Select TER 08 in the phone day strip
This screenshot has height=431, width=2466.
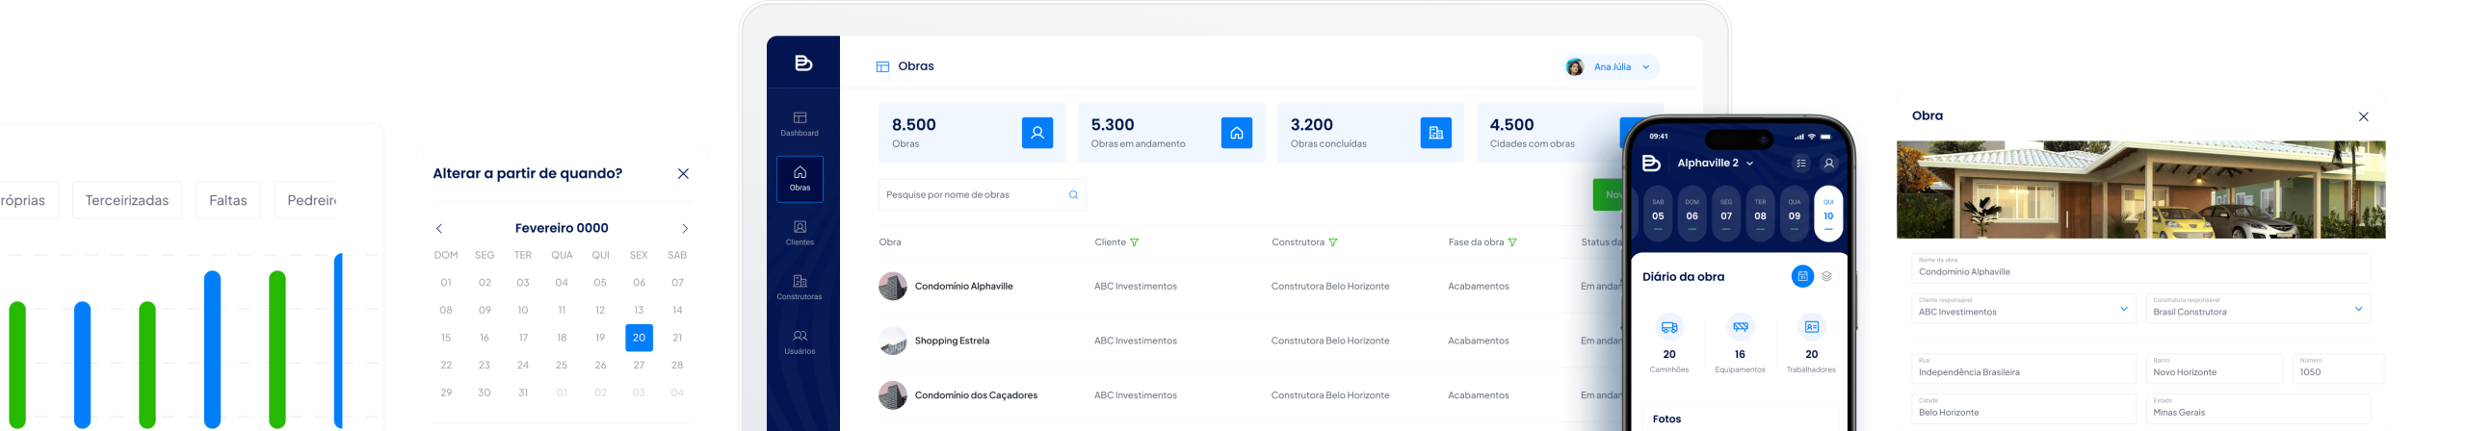tap(1760, 213)
